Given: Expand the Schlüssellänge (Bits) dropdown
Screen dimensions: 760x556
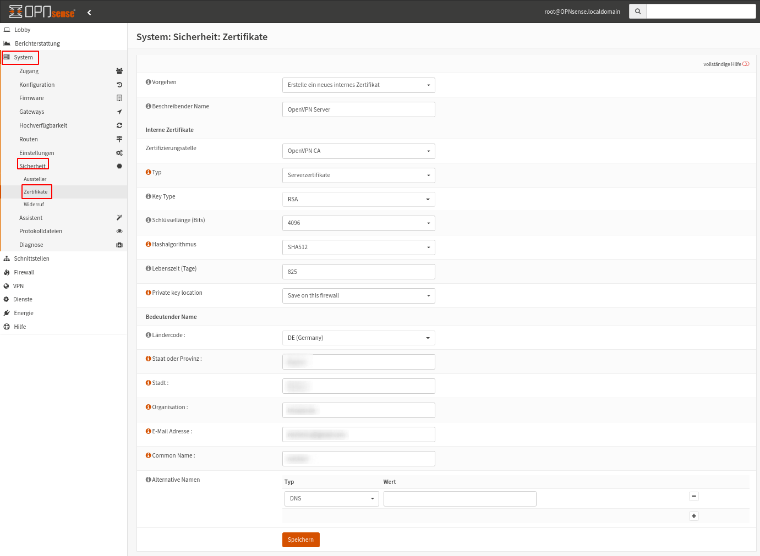Looking at the screenshot, I should coord(358,223).
